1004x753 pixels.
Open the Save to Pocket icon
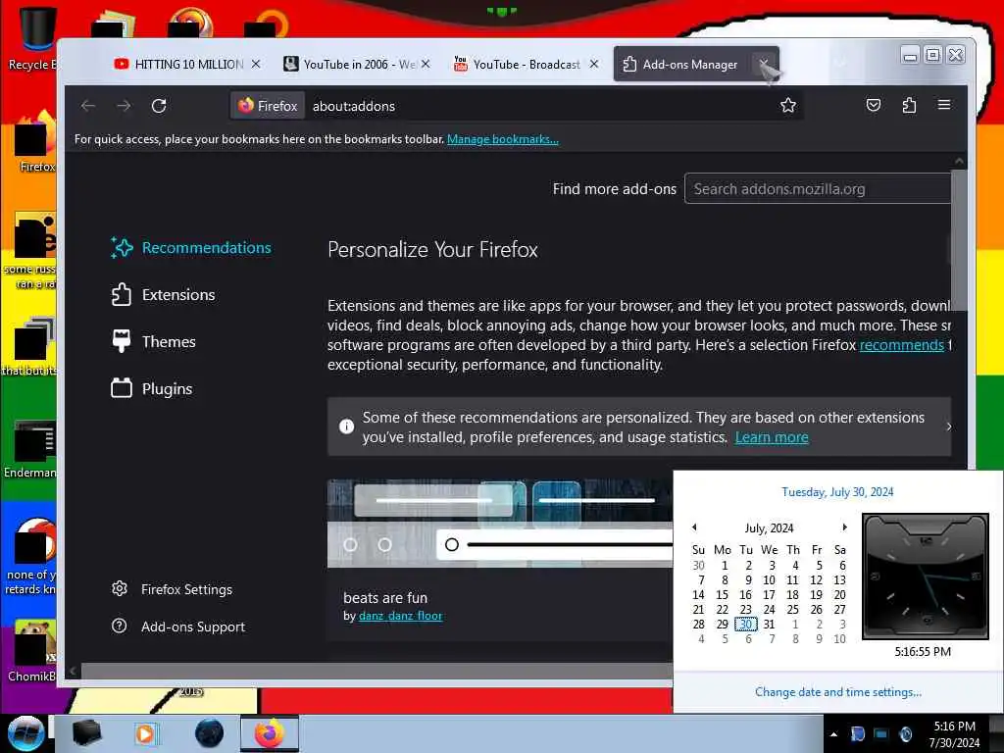click(x=874, y=105)
